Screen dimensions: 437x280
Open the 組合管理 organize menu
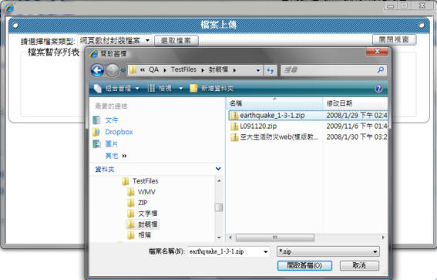pos(116,89)
